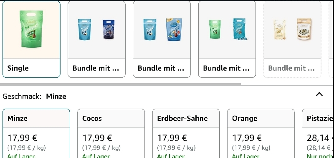
Task: Click the 17,99 € price under Cocos
Action: (97, 138)
